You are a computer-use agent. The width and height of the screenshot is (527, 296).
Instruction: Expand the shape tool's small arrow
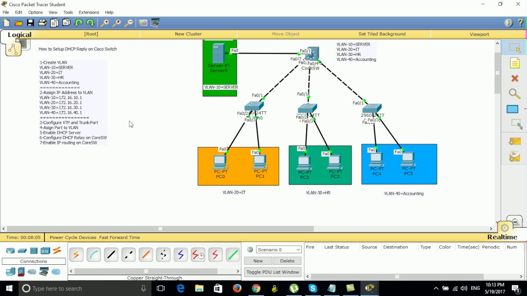click(525, 109)
